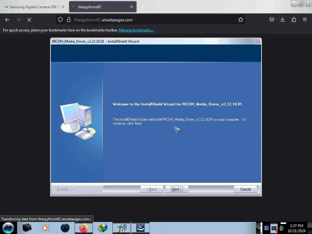Open the black folder taskbar icon
The height and width of the screenshot is (234, 312).
click(27, 228)
